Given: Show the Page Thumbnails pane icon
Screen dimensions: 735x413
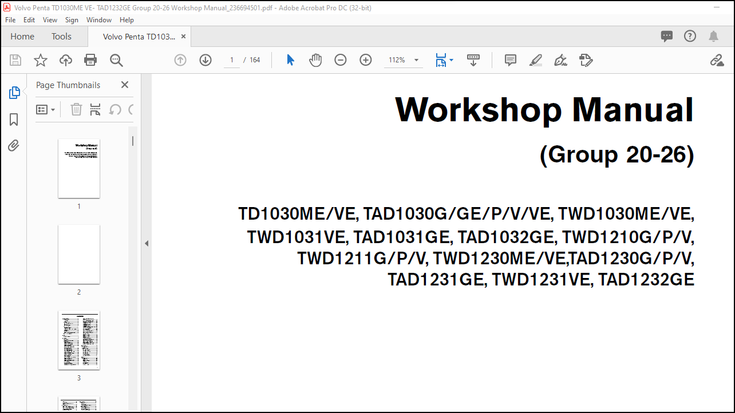Looking at the screenshot, I should (14, 93).
